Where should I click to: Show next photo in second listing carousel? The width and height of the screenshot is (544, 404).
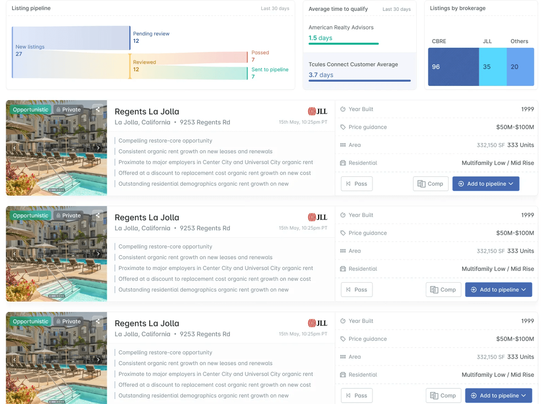99,254
